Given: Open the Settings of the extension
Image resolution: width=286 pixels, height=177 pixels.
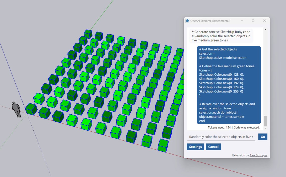Looking at the screenshot, I should click(x=195, y=147).
